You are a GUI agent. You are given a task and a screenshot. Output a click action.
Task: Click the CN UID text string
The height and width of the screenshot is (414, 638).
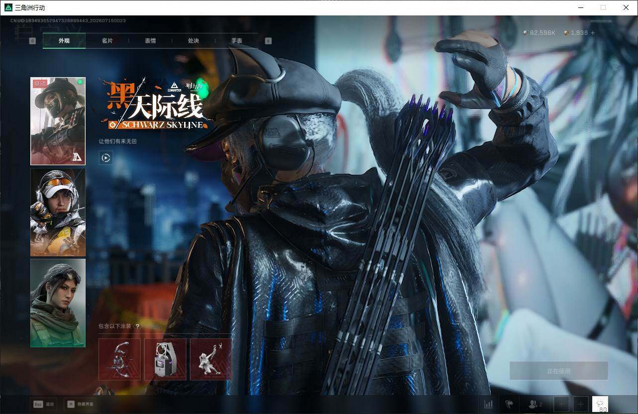point(68,21)
